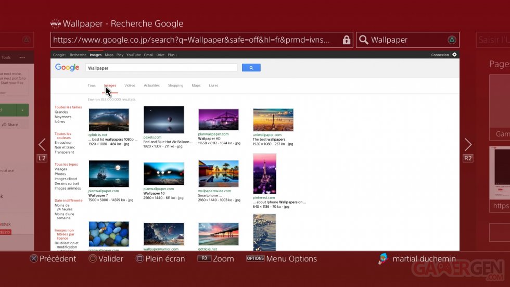Go to next page with right arrow
The width and height of the screenshot is (510, 287).
pos(468,144)
